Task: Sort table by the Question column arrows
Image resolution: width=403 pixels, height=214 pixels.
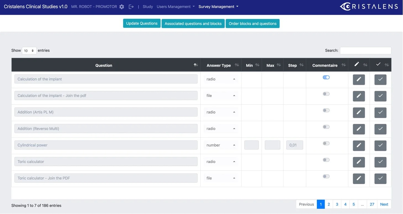Action: click(x=196, y=65)
